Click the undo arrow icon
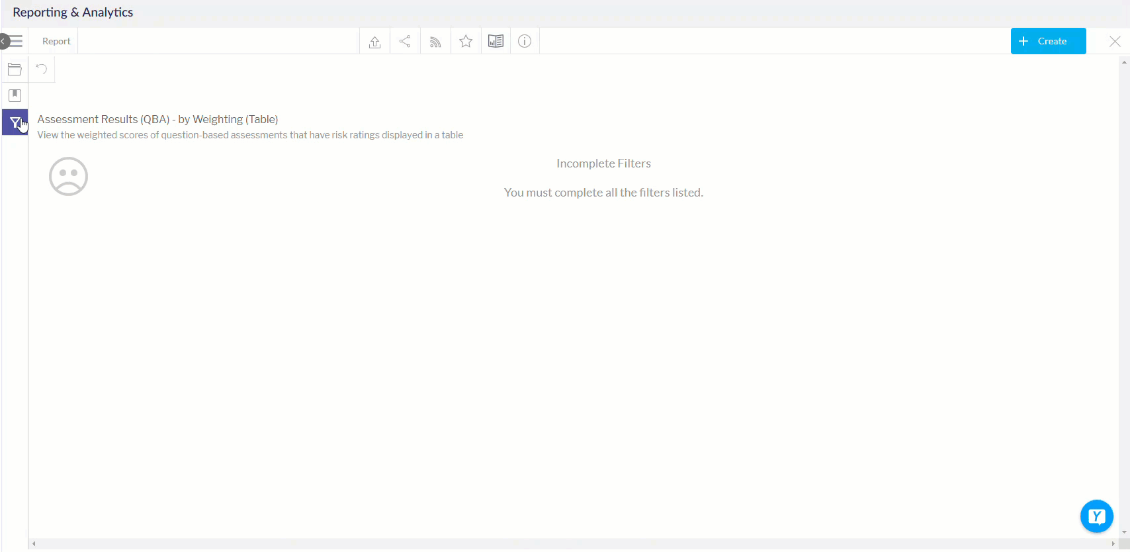1130x552 pixels. 42,69
